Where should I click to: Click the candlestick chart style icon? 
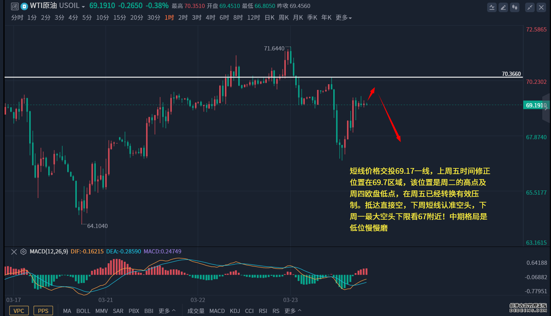[x=515, y=7]
